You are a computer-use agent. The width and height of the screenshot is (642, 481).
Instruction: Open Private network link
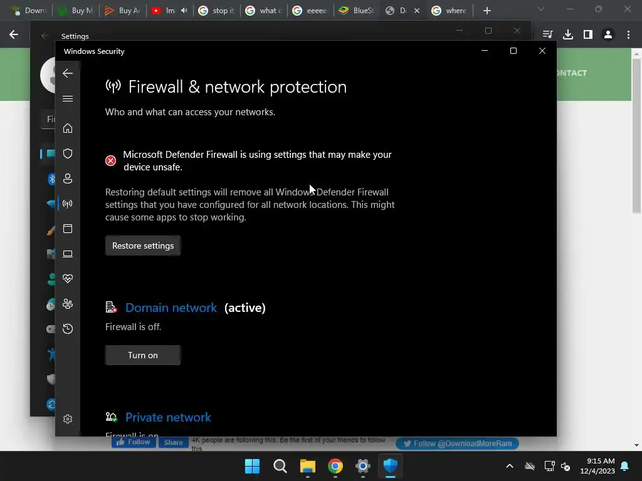[x=168, y=417]
